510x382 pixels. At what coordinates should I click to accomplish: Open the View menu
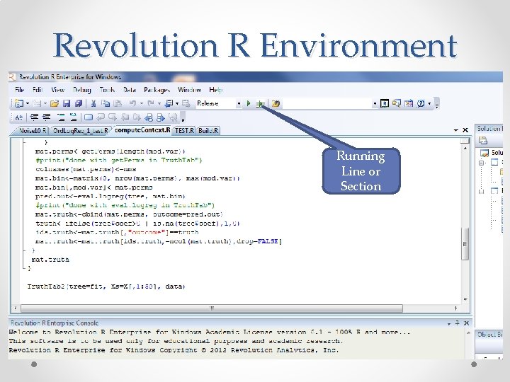[57, 90]
